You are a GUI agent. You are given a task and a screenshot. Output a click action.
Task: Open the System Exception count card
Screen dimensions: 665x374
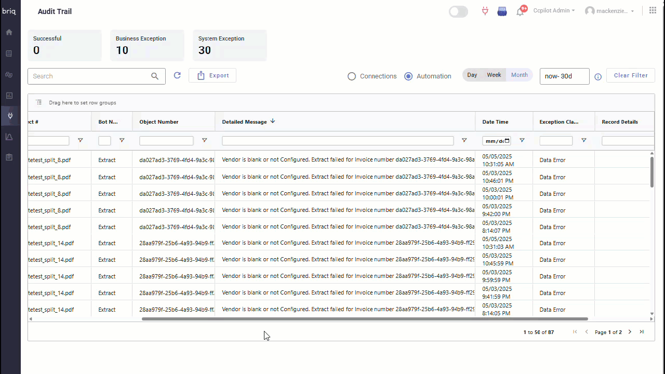coord(230,46)
